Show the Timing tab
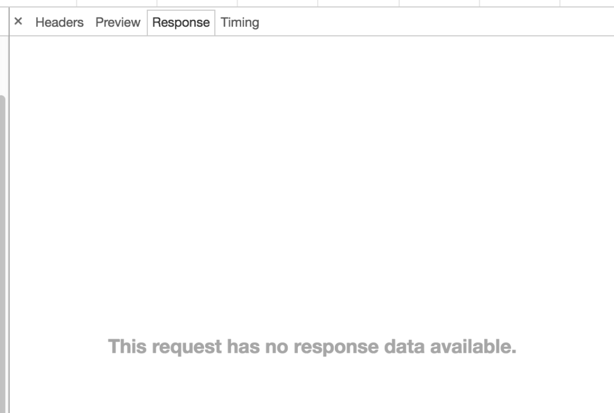This screenshot has height=413, width=614. [240, 22]
